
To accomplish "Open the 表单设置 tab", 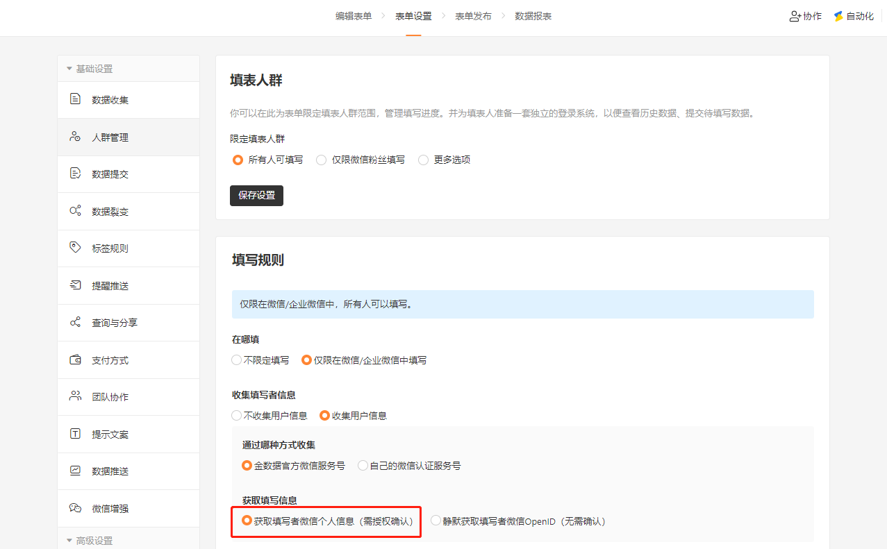I will pos(413,16).
